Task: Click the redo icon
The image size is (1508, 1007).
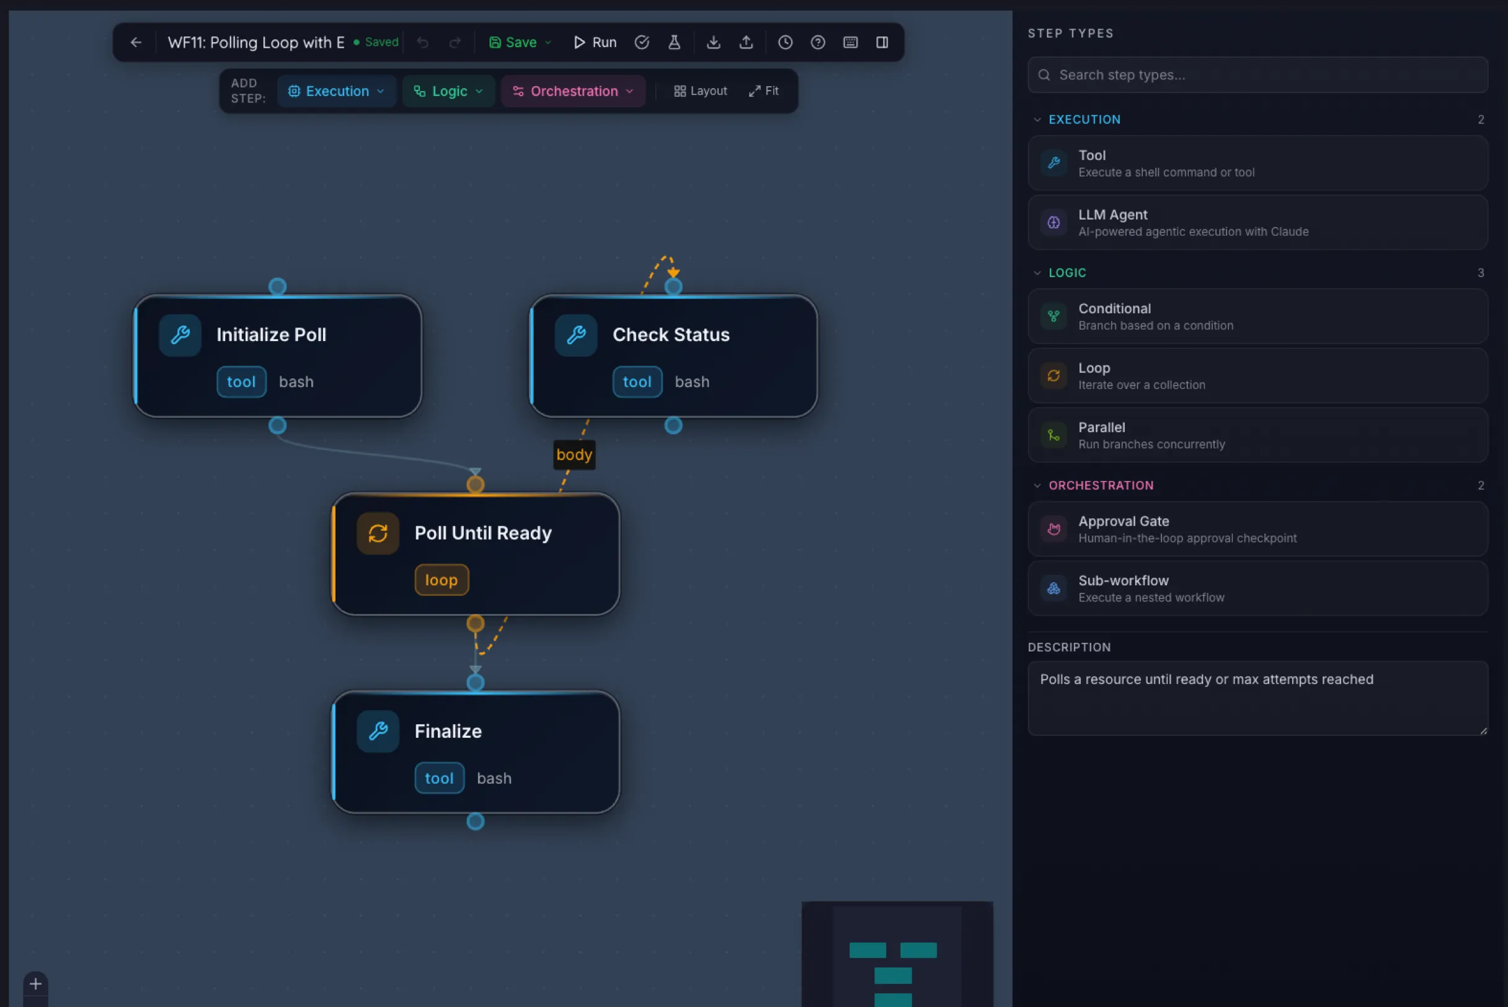Action: (455, 42)
